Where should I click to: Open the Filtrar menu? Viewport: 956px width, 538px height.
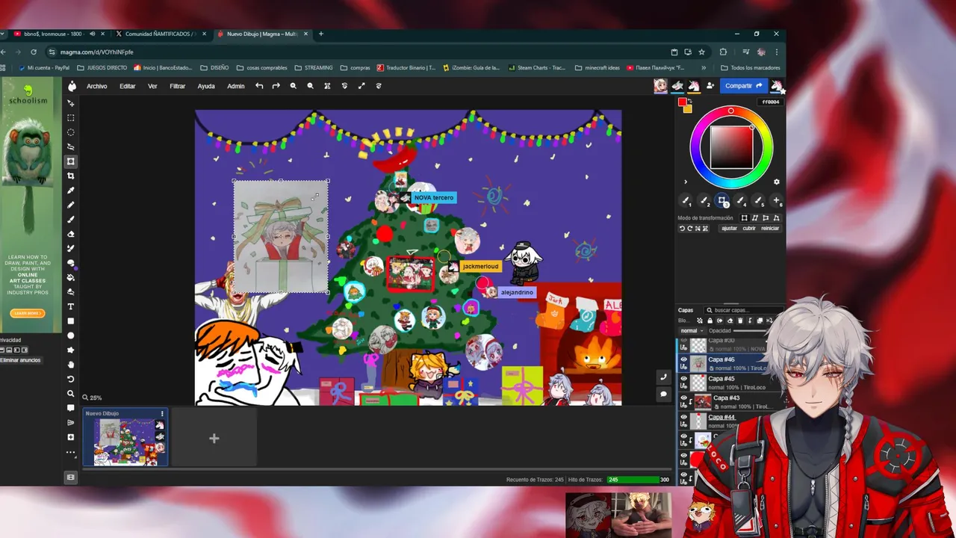point(177,86)
